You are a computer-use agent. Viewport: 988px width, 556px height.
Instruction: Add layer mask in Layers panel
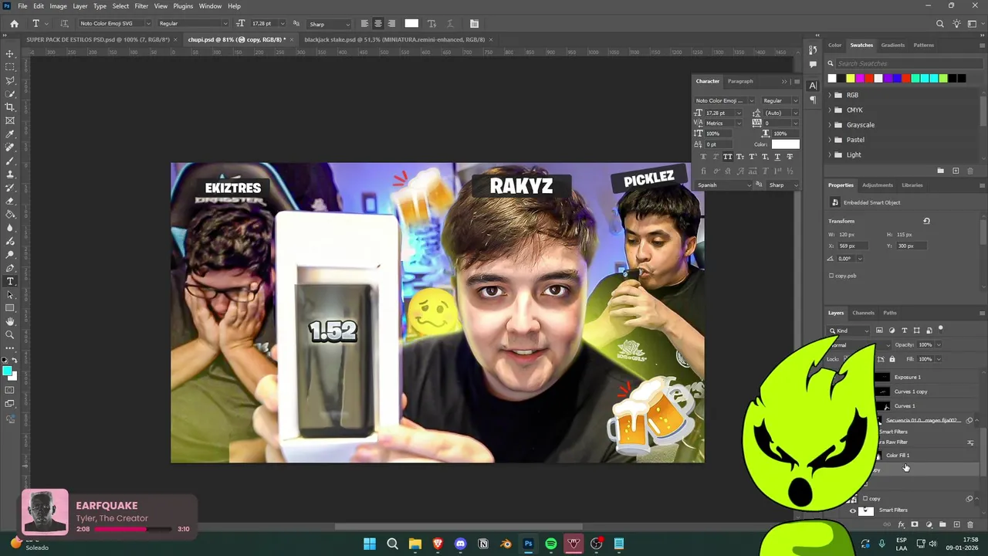(915, 525)
